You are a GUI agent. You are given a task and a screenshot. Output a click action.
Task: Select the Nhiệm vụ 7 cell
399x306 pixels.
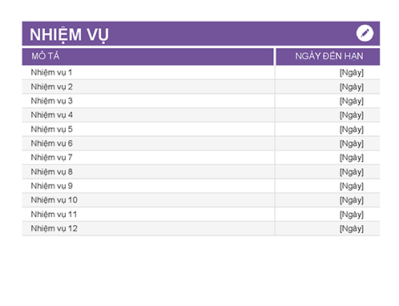point(148,158)
